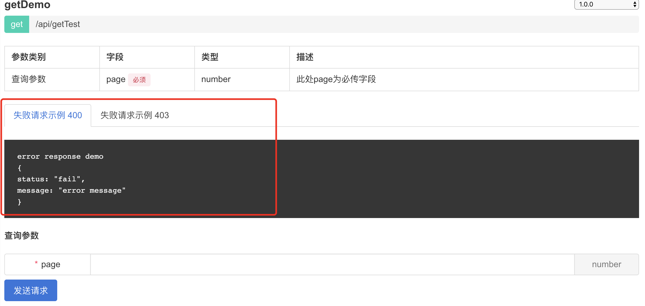Click the 参数类别 column header

tap(29, 57)
